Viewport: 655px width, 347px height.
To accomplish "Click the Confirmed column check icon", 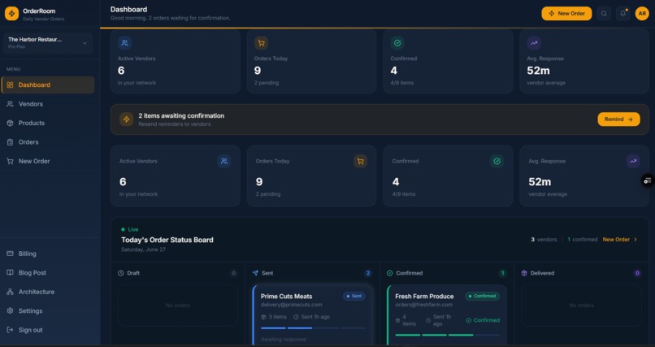I will (390, 273).
